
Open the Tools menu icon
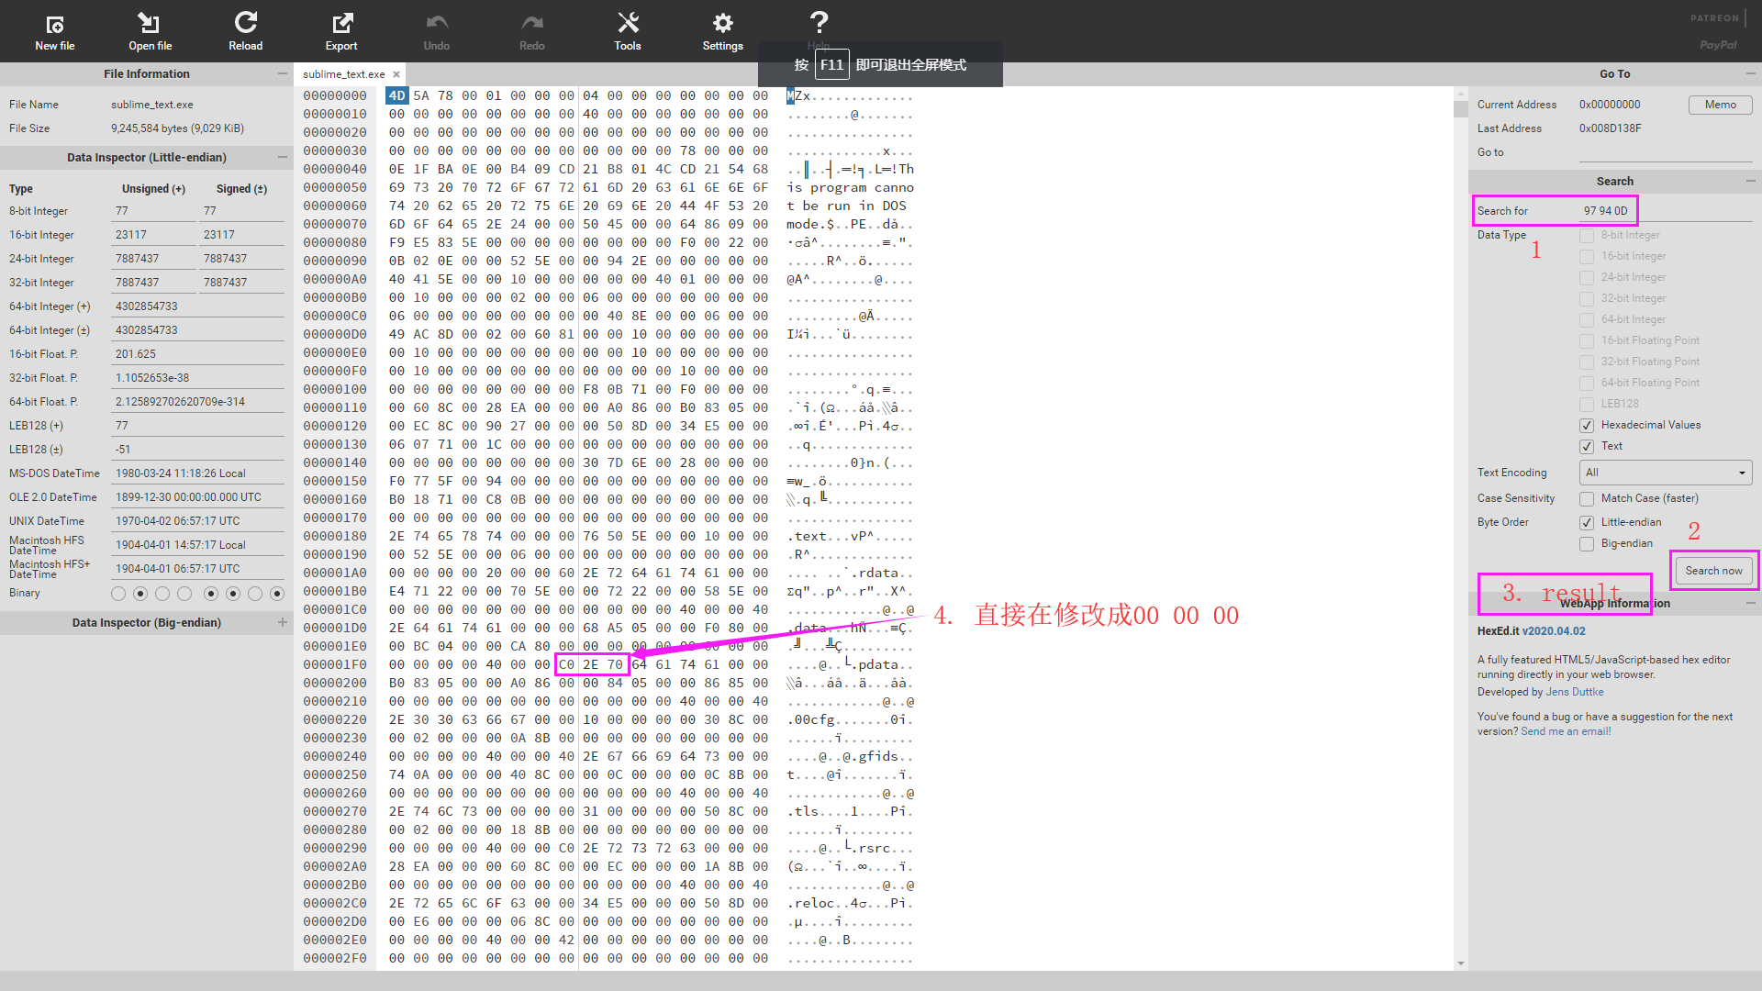(x=628, y=24)
